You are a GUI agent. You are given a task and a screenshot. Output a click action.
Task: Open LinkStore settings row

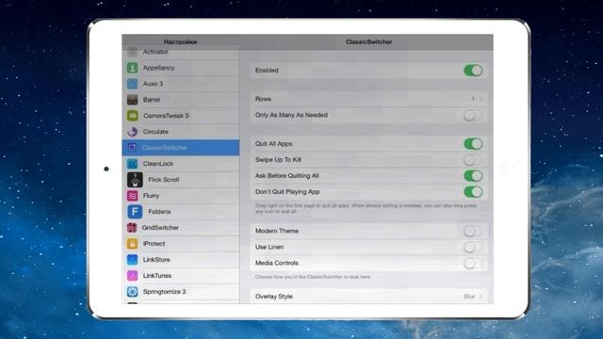point(181,260)
